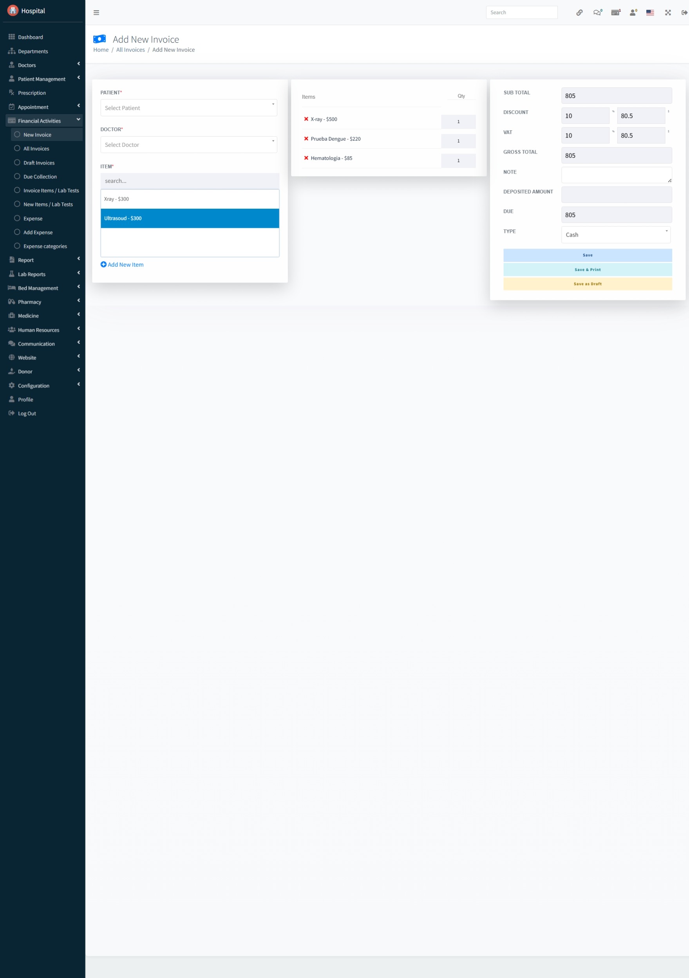689x978 pixels.
Task: Open Add Expense submenu item
Action: click(47, 233)
